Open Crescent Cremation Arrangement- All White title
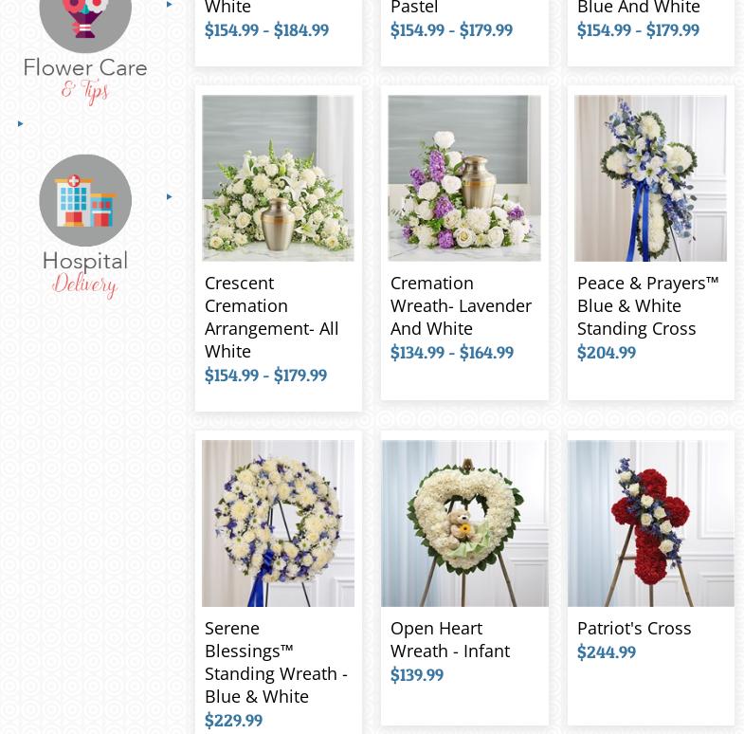The height and width of the screenshot is (734, 744). (x=271, y=317)
